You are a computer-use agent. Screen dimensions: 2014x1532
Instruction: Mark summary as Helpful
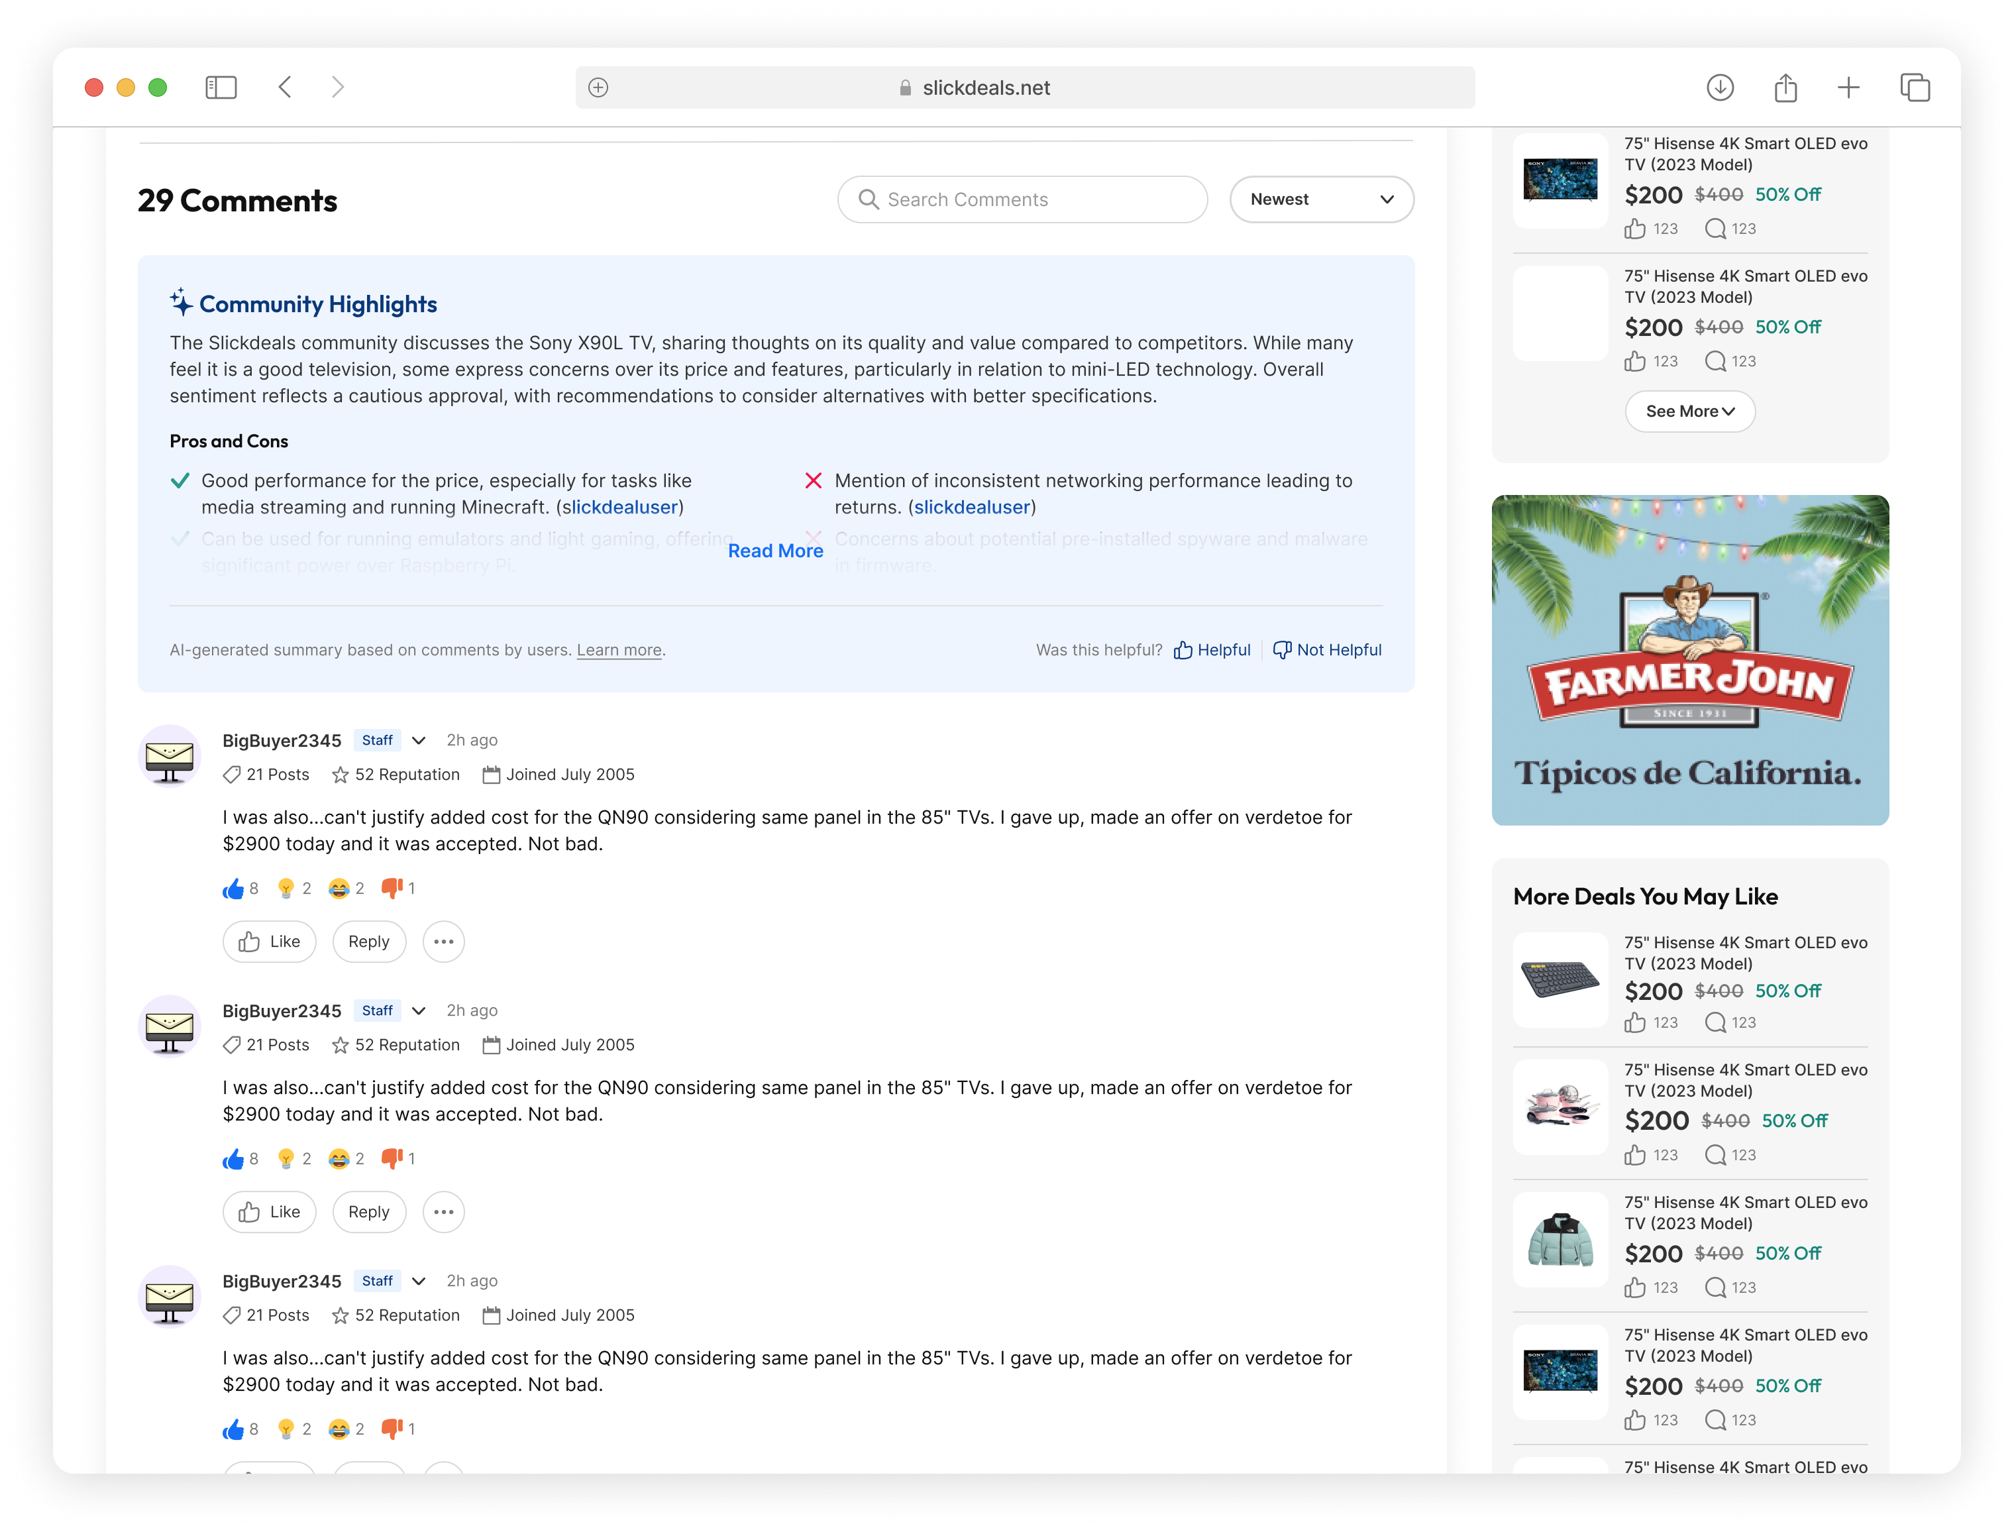(1212, 650)
